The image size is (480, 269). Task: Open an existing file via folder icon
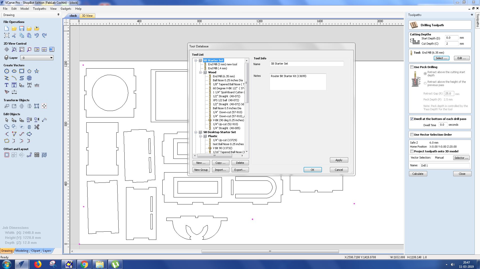[14, 28]
